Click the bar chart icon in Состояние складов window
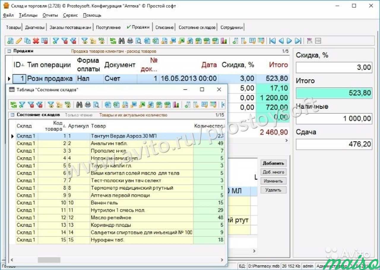380x270 pixels. 176,104
